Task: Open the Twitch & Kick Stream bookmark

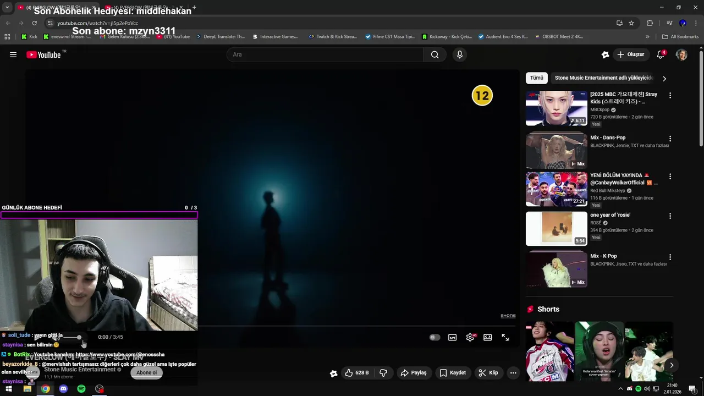Action: pyautogui.click(x=333, y=37)
